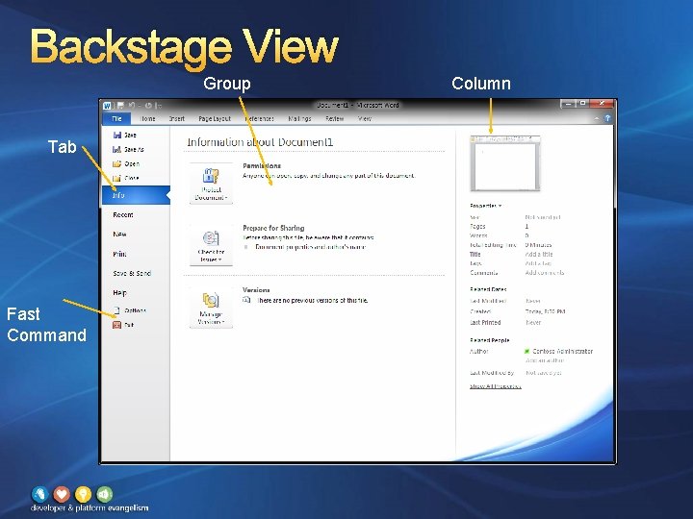Switch to the Page Layout tab

pos(215,119)
